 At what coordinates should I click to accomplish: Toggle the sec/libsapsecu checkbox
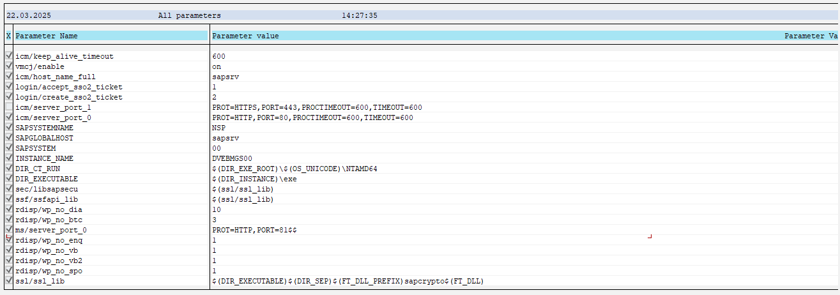click(9, 189)
